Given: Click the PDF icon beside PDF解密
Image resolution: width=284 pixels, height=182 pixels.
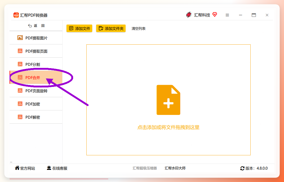Looking at the screenshot, I should 20,117.
